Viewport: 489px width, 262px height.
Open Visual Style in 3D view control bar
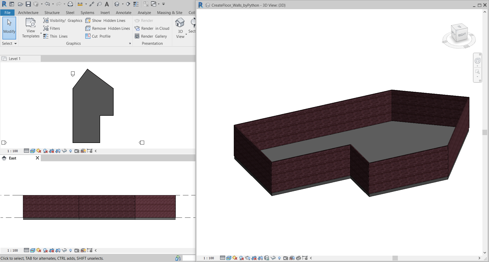click(229, 258)
